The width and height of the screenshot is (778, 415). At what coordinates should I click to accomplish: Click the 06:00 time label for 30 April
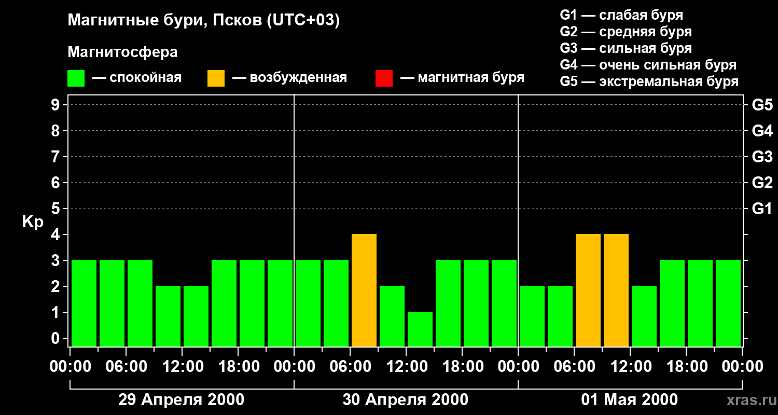pos(350,366)
